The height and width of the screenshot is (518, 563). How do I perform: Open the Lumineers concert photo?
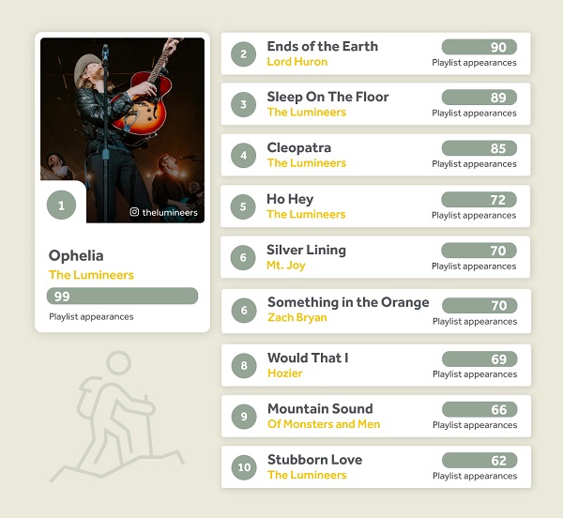point(122,129)
